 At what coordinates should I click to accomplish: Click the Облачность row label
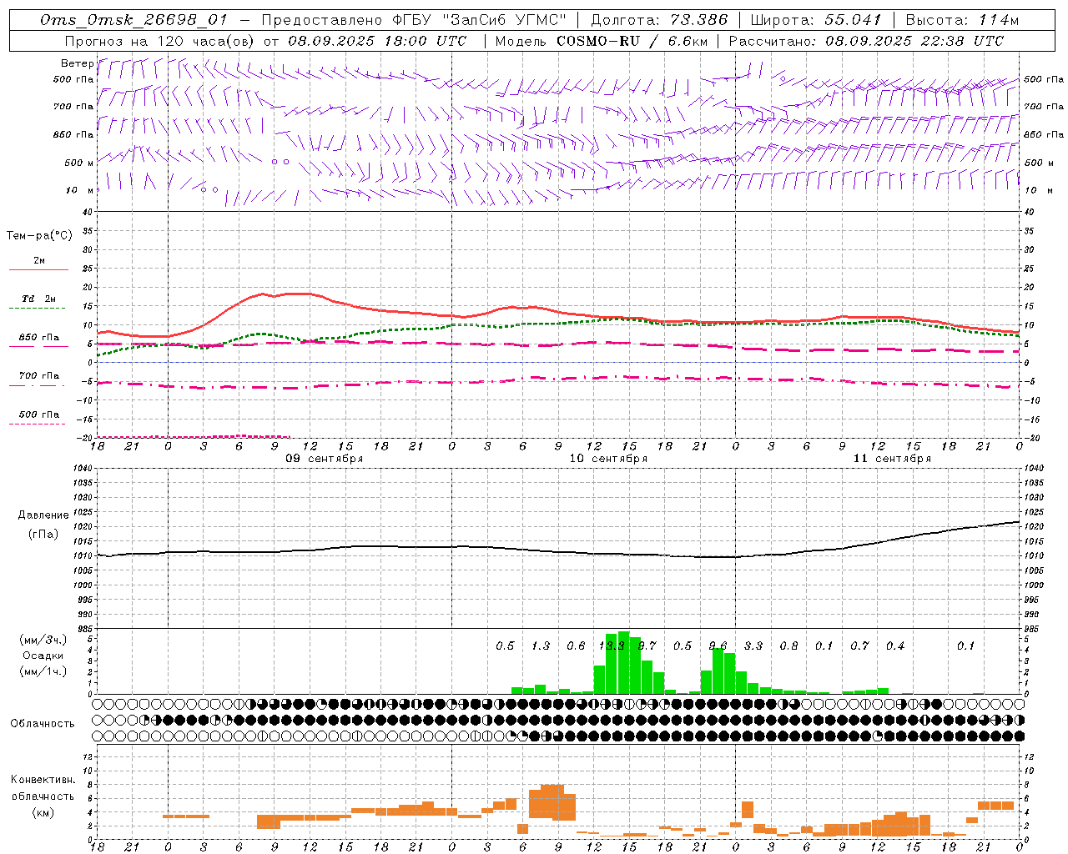tap(43, 724)
